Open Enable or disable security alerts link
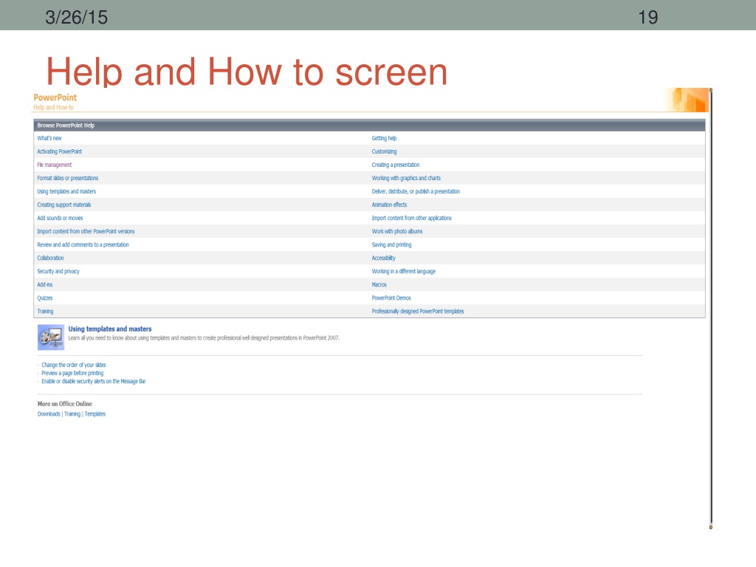 (94, 382)
